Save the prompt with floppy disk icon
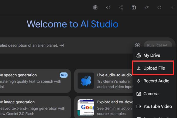The width and height of the screenshot is (177, 118). [x=134, y=7]
